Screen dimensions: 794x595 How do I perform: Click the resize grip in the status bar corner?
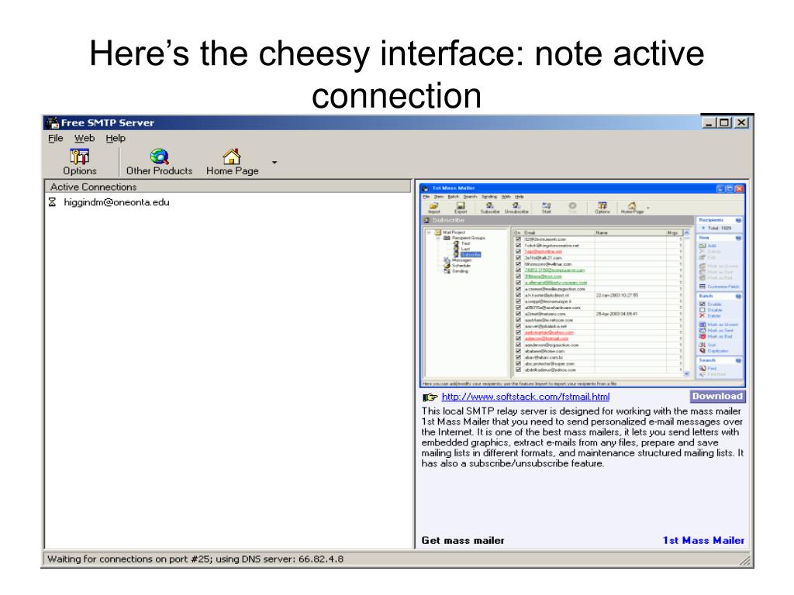745,560
